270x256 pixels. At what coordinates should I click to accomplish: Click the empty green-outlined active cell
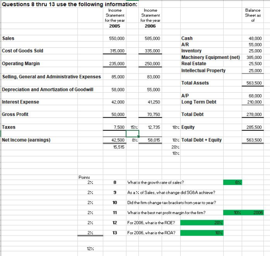[133, 134]
